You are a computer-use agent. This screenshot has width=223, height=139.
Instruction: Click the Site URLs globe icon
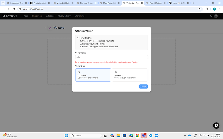pyautogui.click(x=116, y=72)
